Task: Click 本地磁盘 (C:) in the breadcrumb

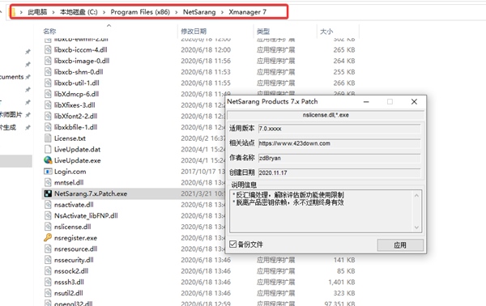Action: [79, 12]
